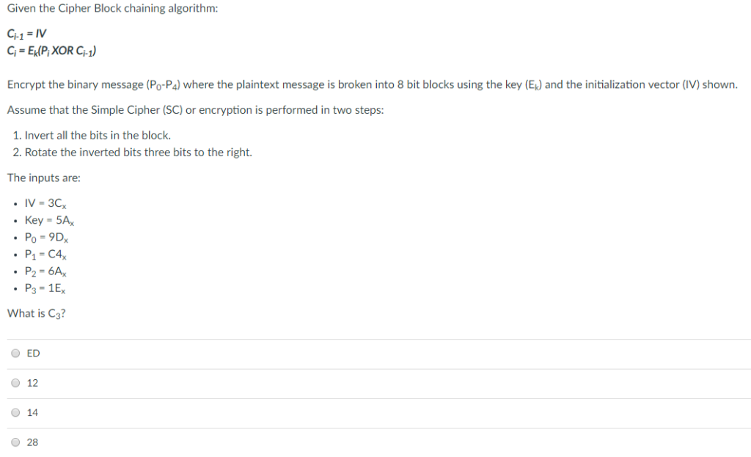The height and width of the screenshot is (457, 751).
Task: Click the answer label ED
Action: 32,353
